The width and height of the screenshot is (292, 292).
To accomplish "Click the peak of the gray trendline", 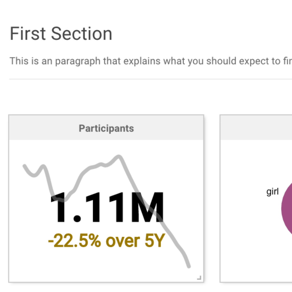I will (x=119, y=156).
